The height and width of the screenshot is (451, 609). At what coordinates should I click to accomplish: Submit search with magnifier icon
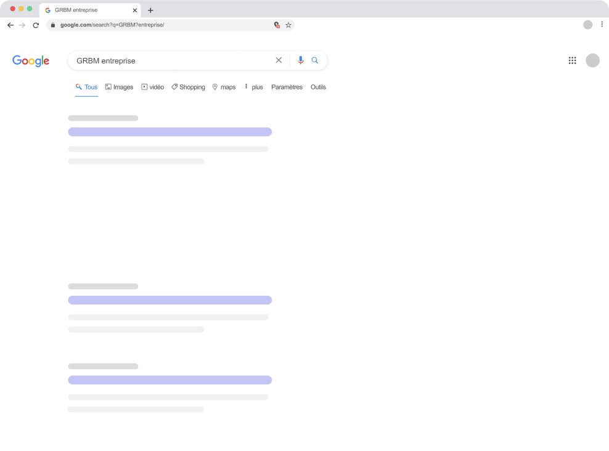point(314,60)
